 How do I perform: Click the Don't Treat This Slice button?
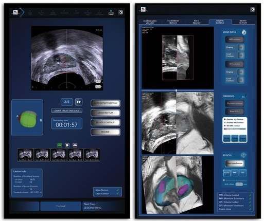[x=66, y=110]
